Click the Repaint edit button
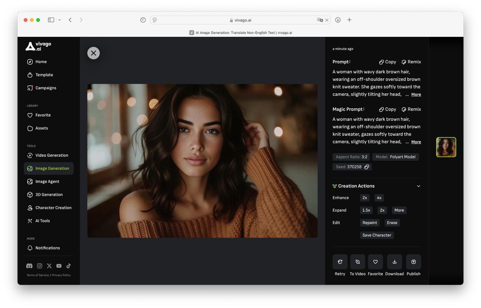 tap(369, 223)
